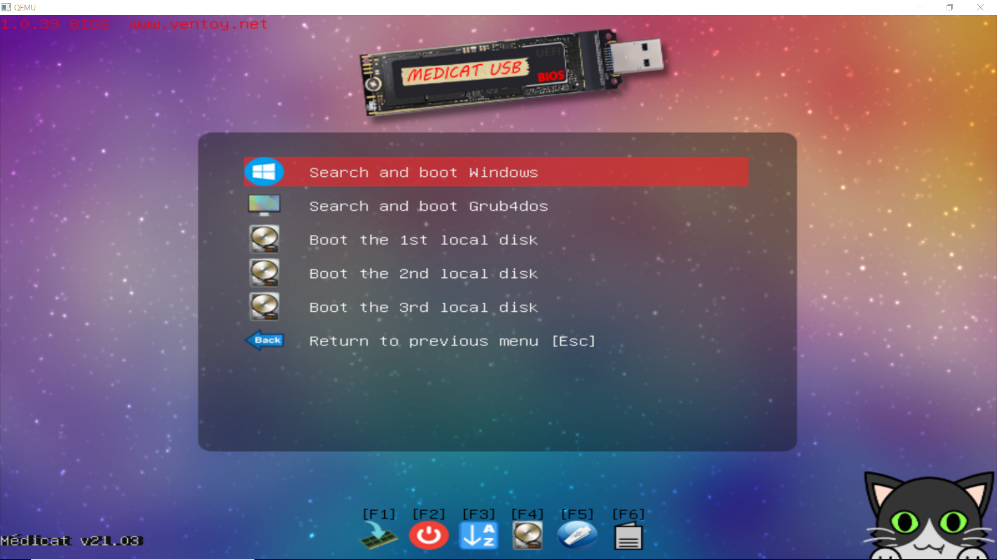
Task: Select Boot the 1st local disk
Action: pyautogui.click(x=496, y=240)
